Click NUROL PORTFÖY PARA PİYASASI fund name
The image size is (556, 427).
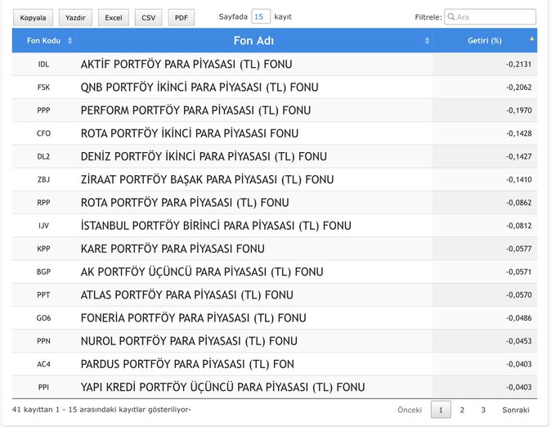pos(189,341)
